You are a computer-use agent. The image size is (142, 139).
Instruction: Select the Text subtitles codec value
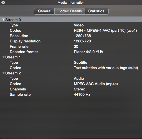(106, 68)
